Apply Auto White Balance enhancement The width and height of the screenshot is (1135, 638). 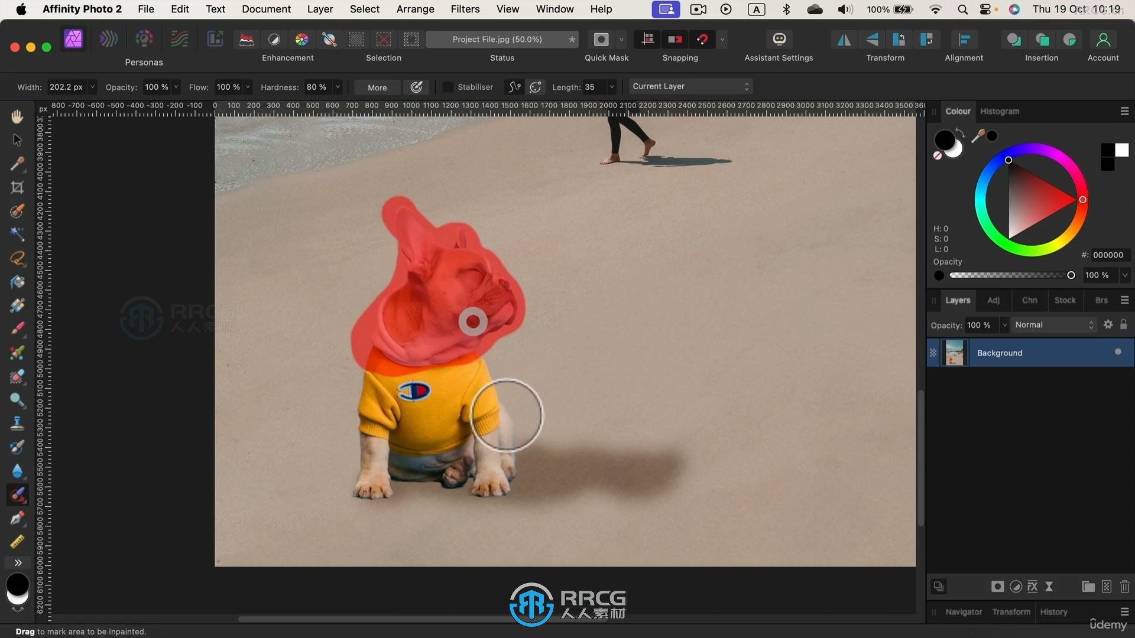[x=329, y=39]
